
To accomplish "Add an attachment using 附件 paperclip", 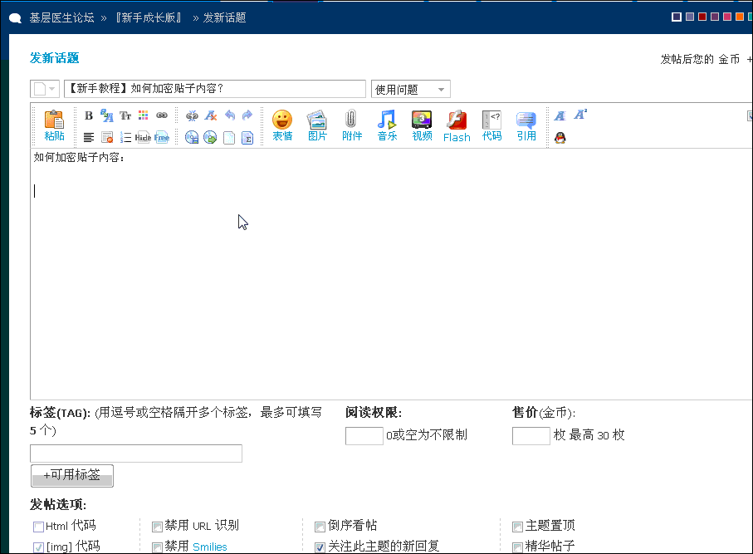I will coord(351,125).
